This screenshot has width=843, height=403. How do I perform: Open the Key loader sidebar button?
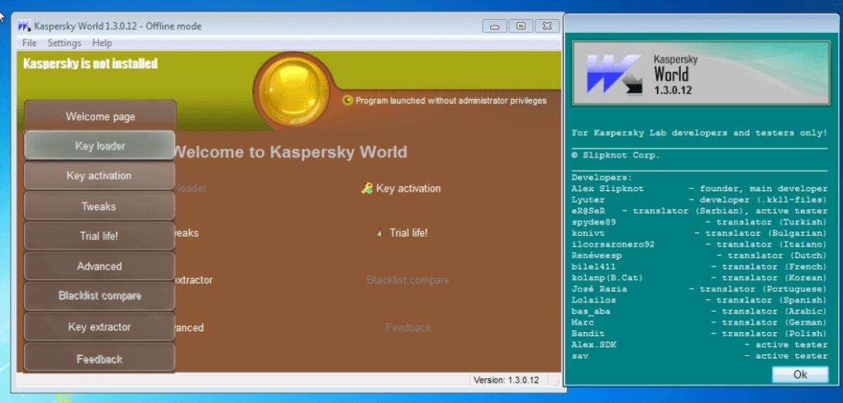100,146
